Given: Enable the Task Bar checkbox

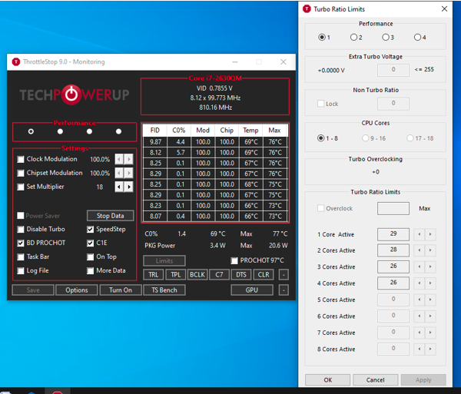Looking at the screenshot, I should click(21, 257).
